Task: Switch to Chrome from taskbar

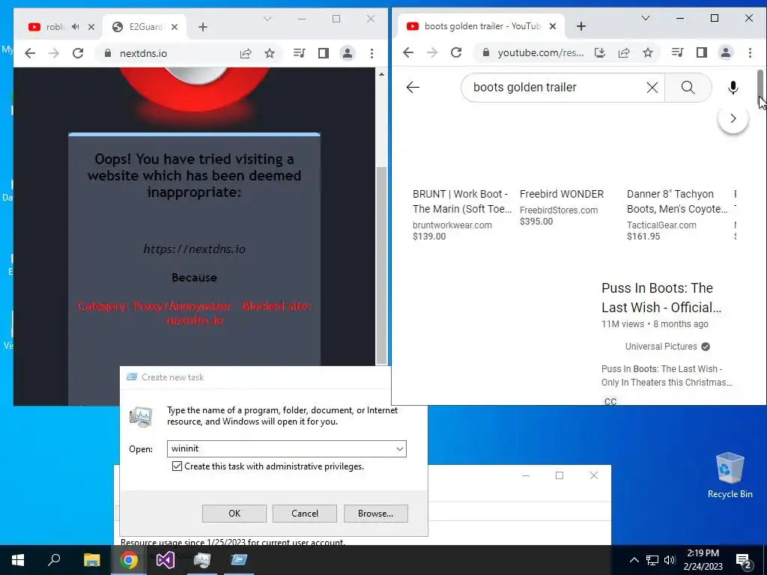Action: (129, 560)
